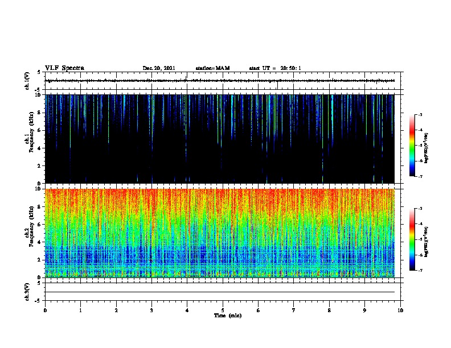
Task: Click the lower color bar log(PSD) unit label
Action: click(x=426, y=242)
